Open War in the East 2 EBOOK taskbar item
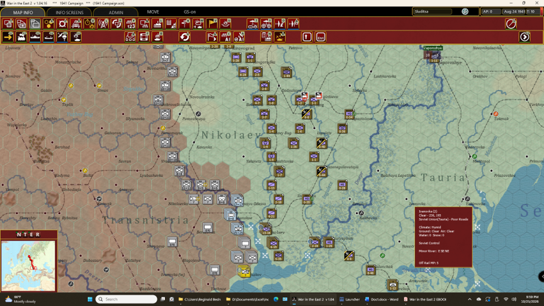Image resolution: width=544 pixels, height=306 pixels. [424, 299]
